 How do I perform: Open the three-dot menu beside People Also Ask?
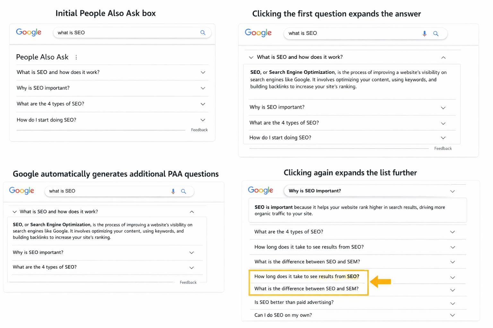pyautogui.click(x=76, y=57)
